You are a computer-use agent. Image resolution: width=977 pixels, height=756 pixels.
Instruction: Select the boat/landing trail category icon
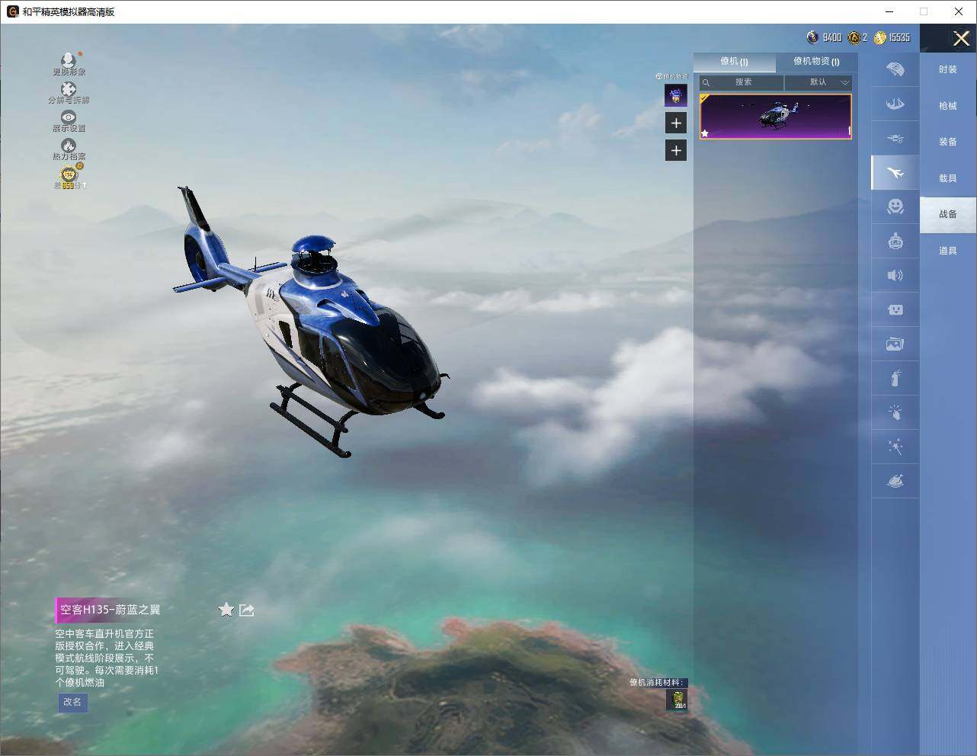895,104
